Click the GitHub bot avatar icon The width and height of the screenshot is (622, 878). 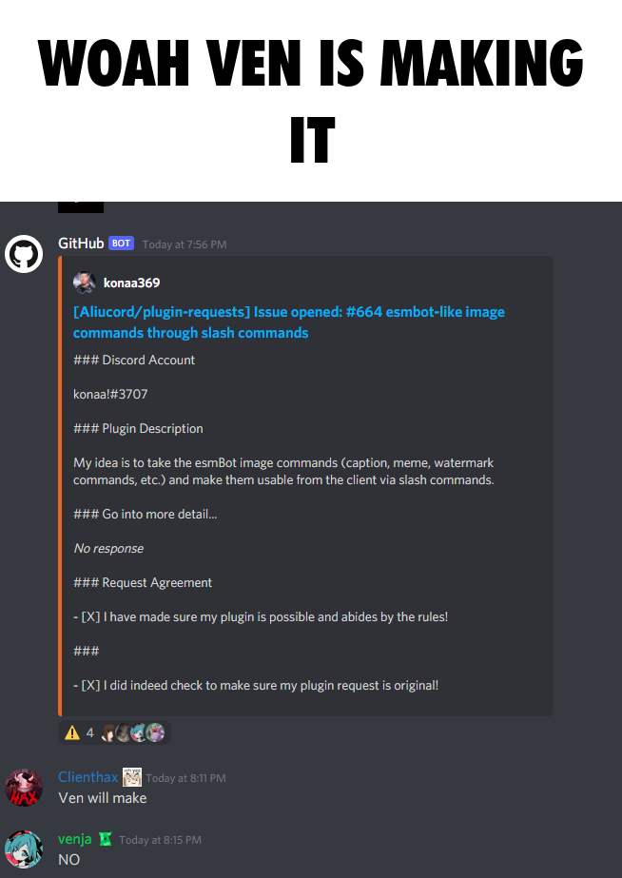(24, 254)
